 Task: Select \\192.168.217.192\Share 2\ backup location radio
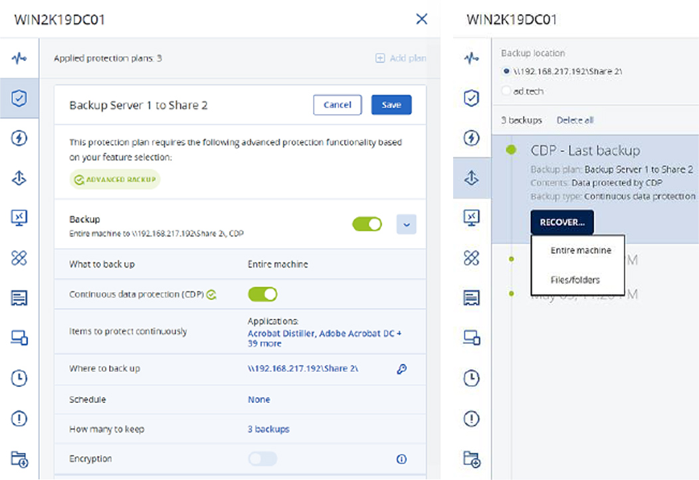(506, 71)
